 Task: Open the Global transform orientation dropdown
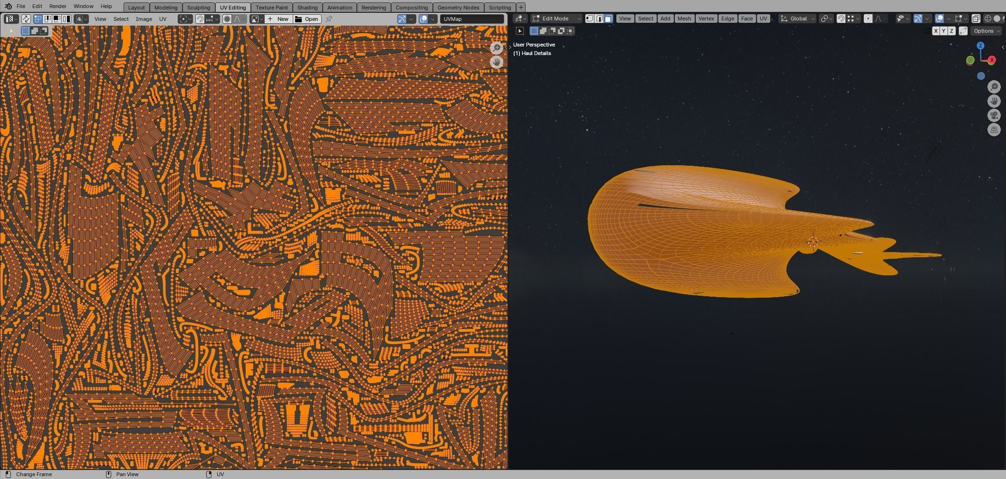coord(797,19)
